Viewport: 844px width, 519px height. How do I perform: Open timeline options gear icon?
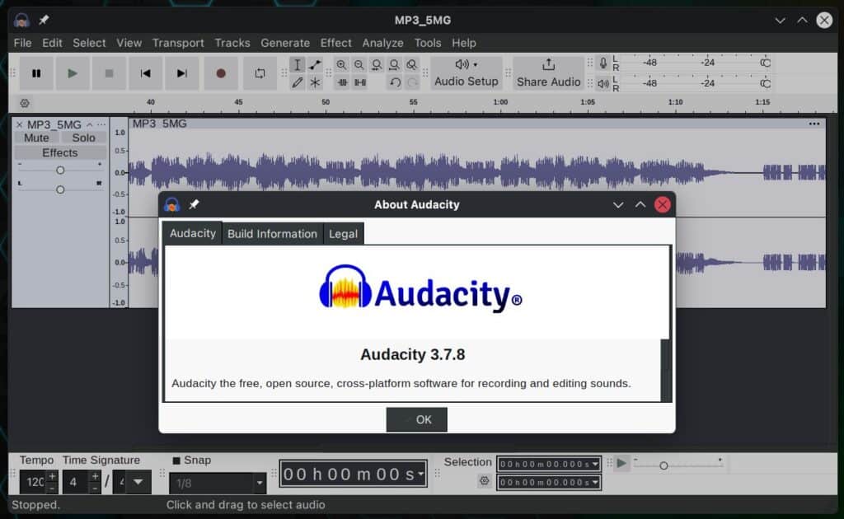pos(25,103)
